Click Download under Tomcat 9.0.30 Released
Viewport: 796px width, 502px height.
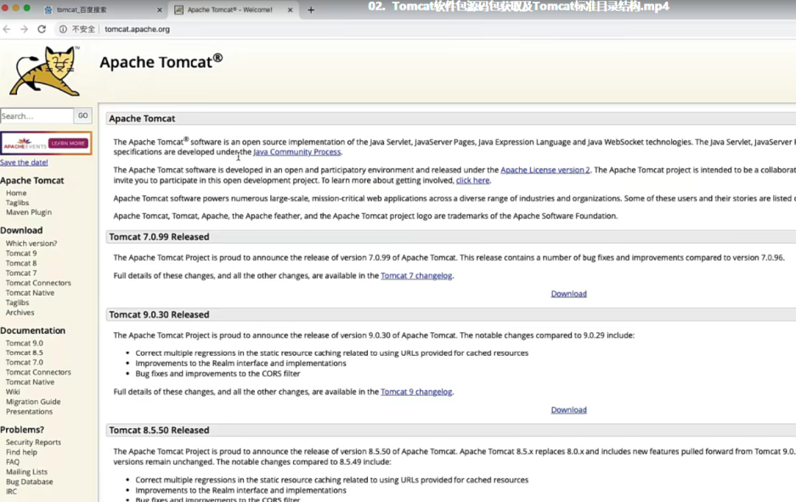pos(568,409)
